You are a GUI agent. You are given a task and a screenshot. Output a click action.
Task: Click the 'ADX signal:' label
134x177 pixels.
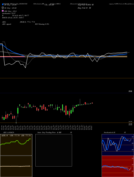click(7, 24)
